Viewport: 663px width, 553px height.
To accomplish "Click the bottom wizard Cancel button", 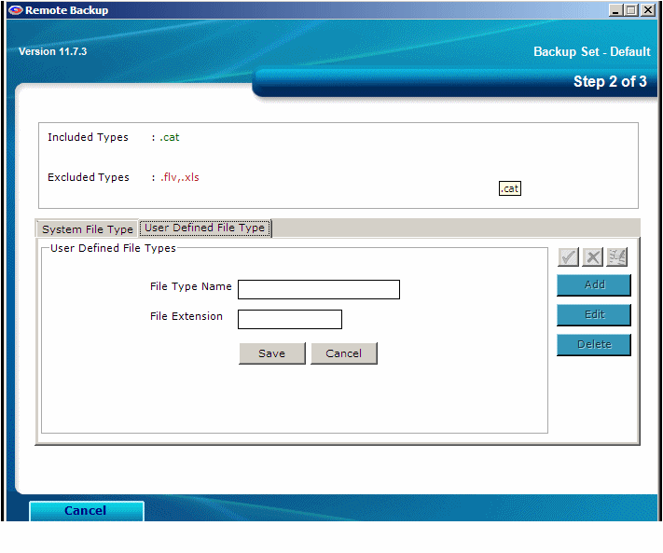I will [87, 511].
